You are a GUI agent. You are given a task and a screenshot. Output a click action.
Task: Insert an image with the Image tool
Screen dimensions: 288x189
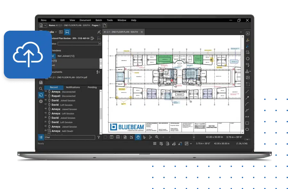point(248,78)
